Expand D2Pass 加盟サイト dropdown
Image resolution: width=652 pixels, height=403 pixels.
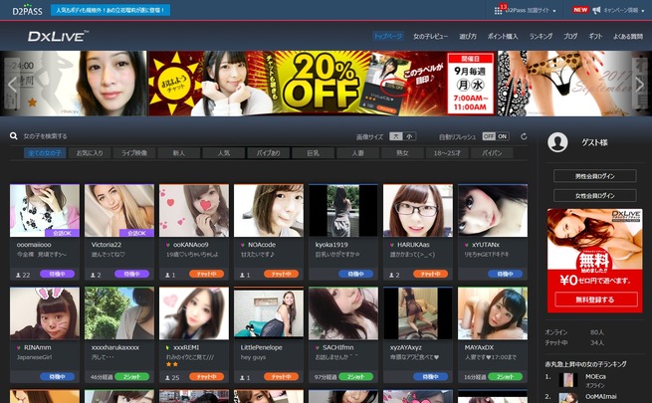coord(531,10)
